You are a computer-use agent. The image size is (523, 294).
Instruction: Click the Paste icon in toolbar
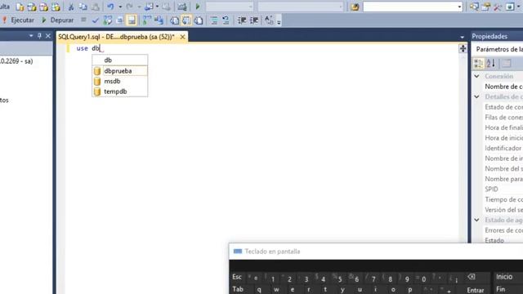[x=96, y=7]
